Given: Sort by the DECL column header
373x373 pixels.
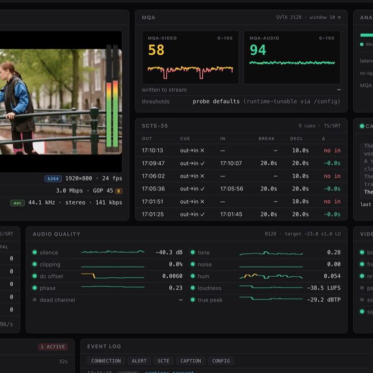Looking at the screenshot, I should pyautogui.click(x=296, y=138).
